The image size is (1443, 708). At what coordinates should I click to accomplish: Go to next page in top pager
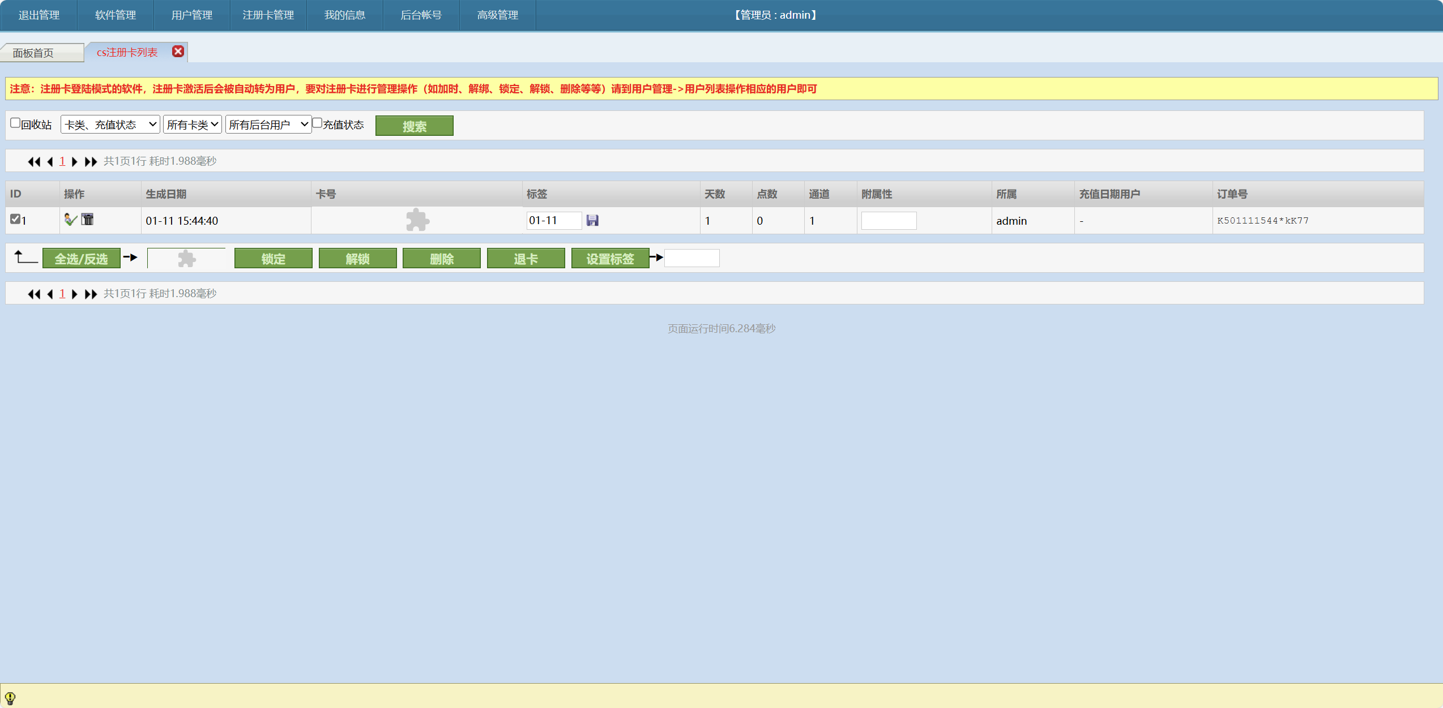click(74, 162)
